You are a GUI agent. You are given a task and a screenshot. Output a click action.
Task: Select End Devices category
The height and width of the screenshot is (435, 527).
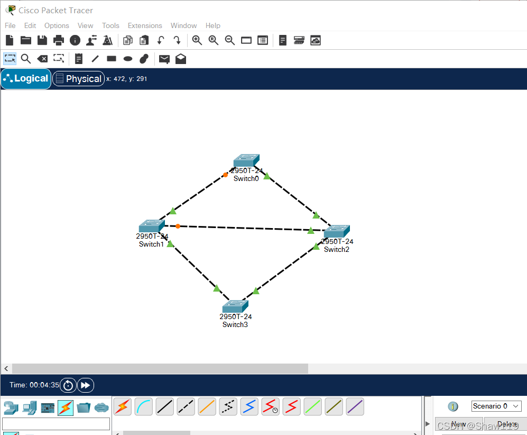(x=30, y=408)
